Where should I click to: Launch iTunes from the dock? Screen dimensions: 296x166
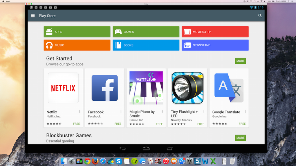point(166,161)
